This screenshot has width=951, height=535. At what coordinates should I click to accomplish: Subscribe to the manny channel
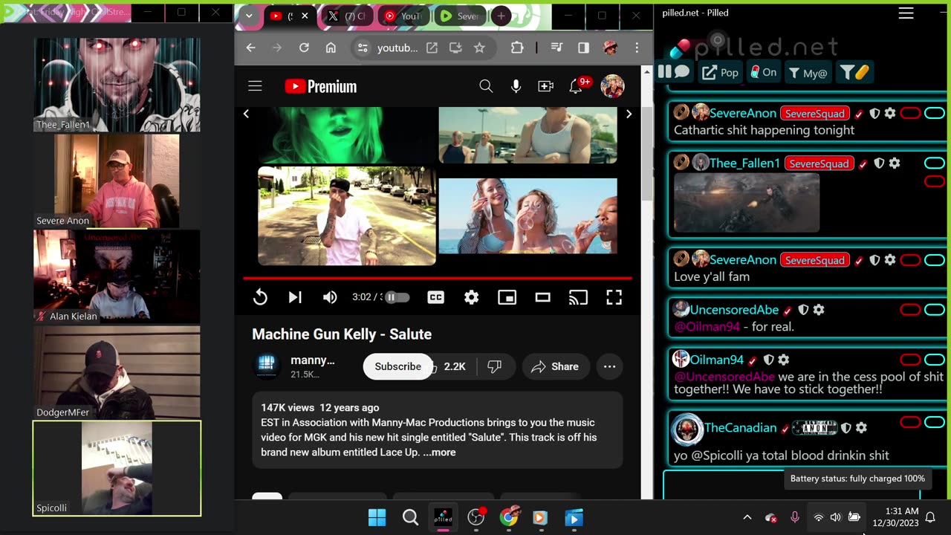[397, 366]
